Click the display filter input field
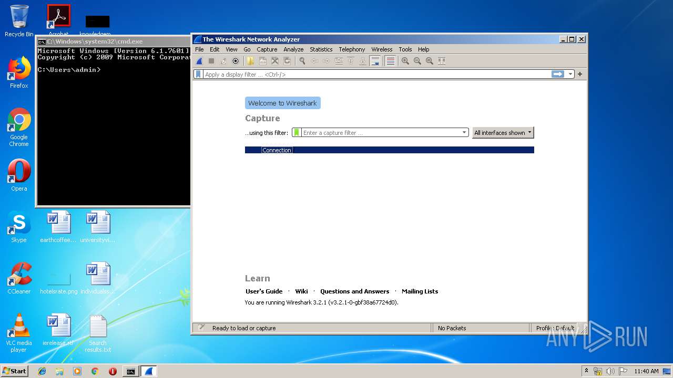The image size is (673, 378). click(376, 75)
